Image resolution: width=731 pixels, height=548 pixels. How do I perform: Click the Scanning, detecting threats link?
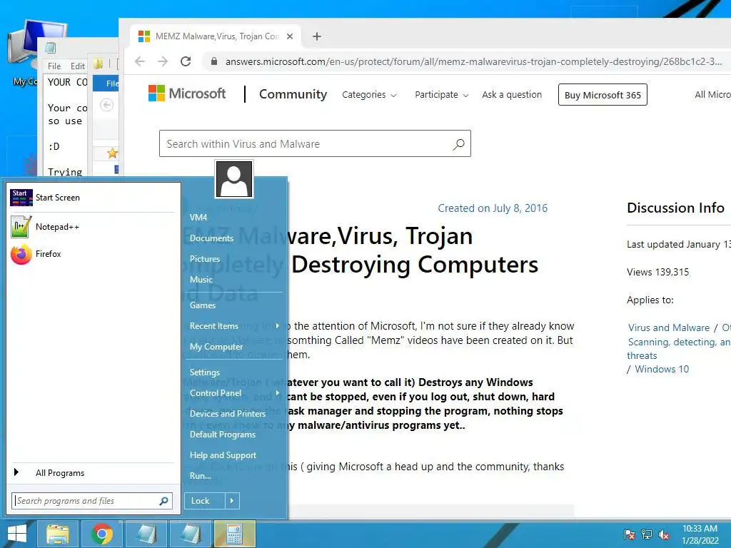[x=679, y=348]
